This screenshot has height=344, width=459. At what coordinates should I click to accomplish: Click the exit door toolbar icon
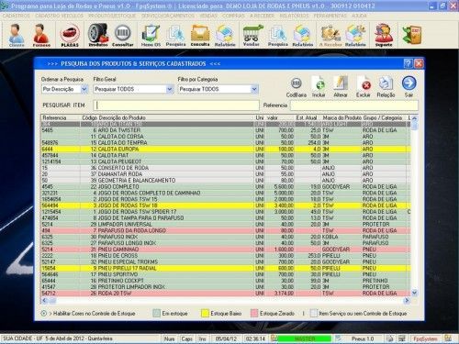point(412,35)
